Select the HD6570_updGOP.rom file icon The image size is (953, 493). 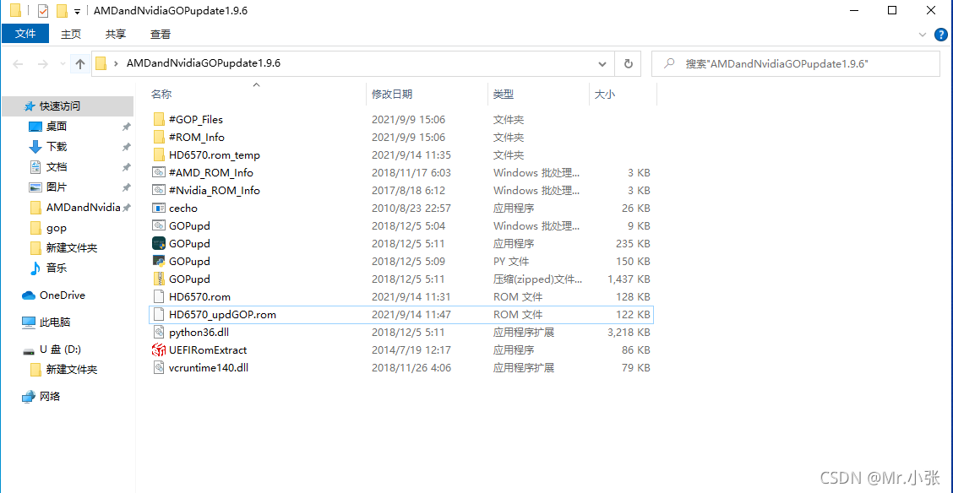[159, 315]
